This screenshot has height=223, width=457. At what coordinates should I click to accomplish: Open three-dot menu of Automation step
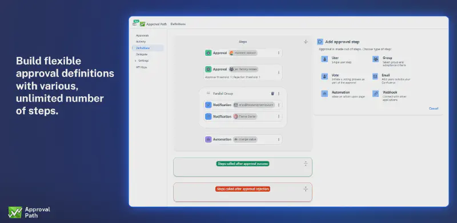278,140
